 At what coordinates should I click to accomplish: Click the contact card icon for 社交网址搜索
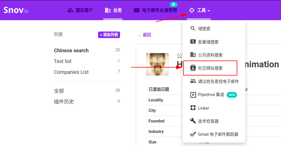tap(193, 68)
